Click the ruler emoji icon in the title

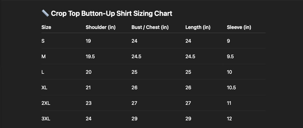point(45,13)
